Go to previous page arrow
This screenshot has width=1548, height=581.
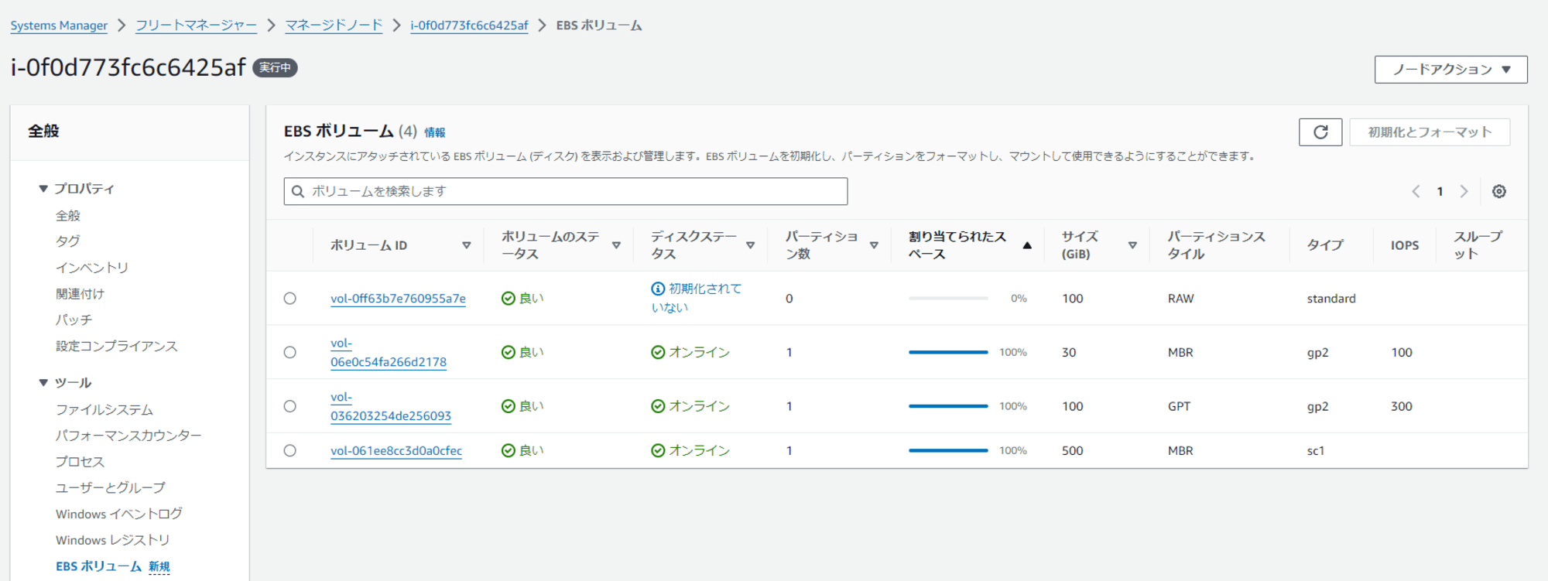tap(1416, 192)
